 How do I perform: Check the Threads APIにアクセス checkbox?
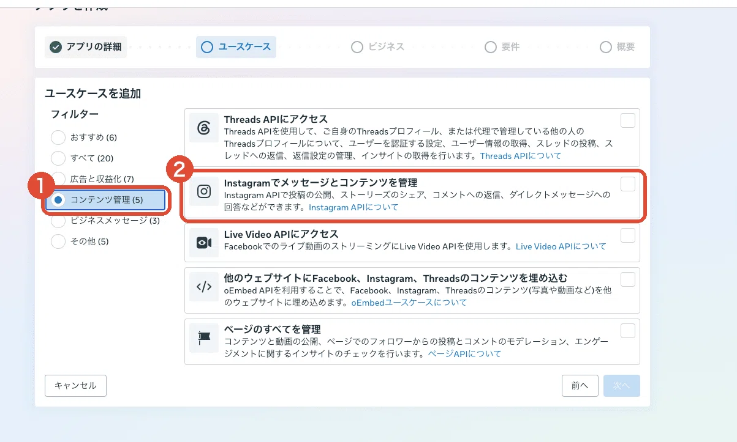point(628,120)
